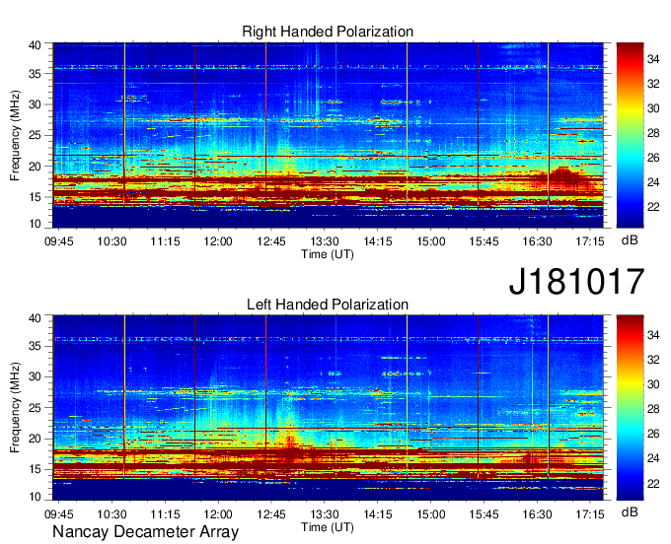Image resolution: width=671 pixels, height=544 pixels.
Task: Click the "dB" unit label of the upper colorbar
Action: [630, 240]
